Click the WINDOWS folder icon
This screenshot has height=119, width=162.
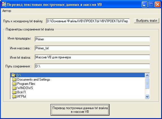pyautogui.click(x=14, y=88)
